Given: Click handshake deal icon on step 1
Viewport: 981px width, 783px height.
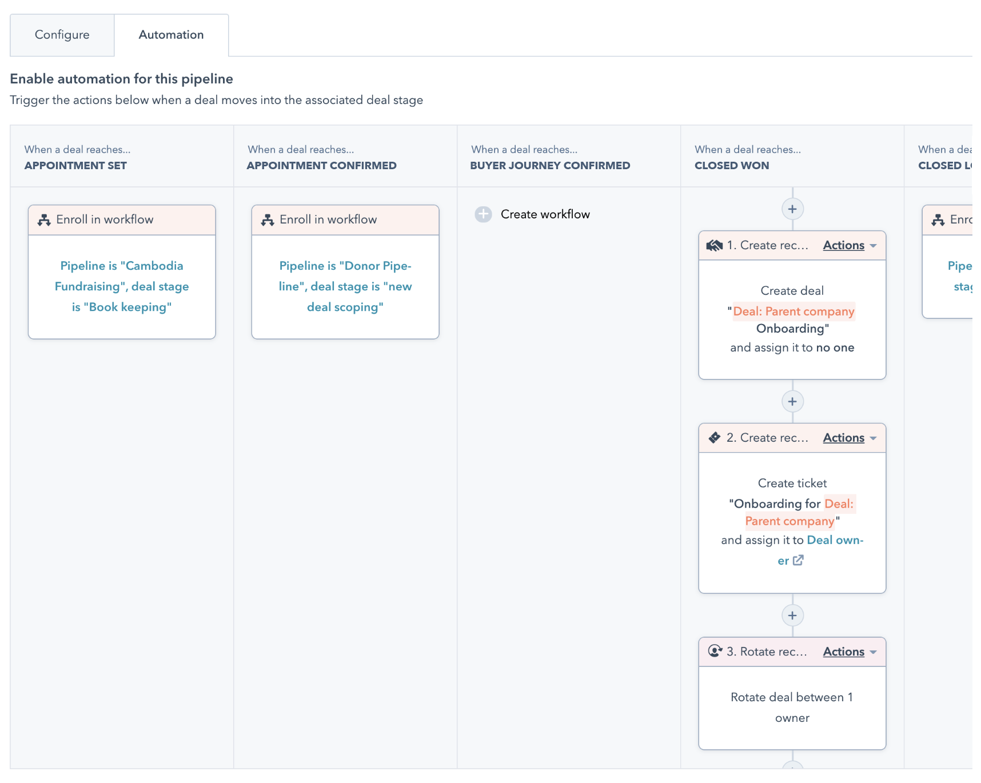Looking at the screenshot, I should pyautogui.click(x=715, y=246).
